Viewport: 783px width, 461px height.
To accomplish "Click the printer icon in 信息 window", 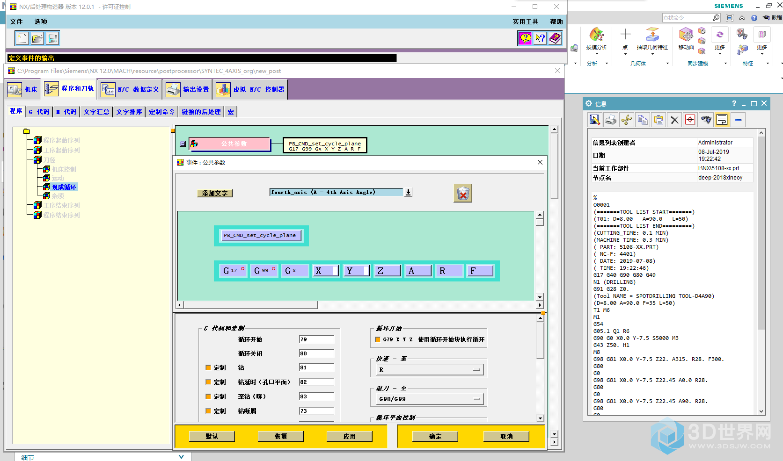I will pos(611,120).
